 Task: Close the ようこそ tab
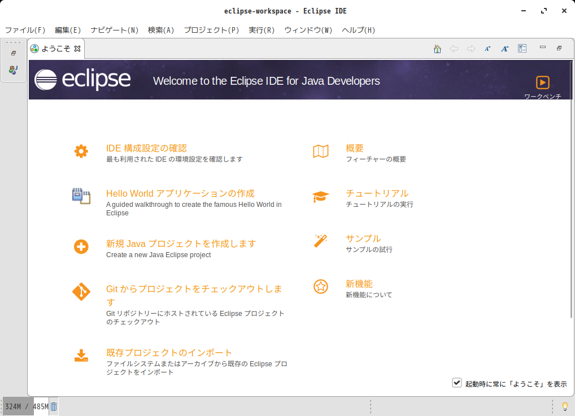(77, 49)
